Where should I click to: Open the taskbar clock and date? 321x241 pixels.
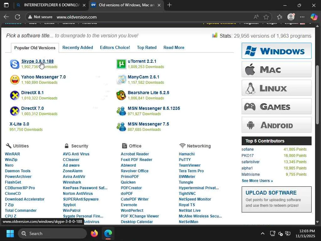[305, 233]
